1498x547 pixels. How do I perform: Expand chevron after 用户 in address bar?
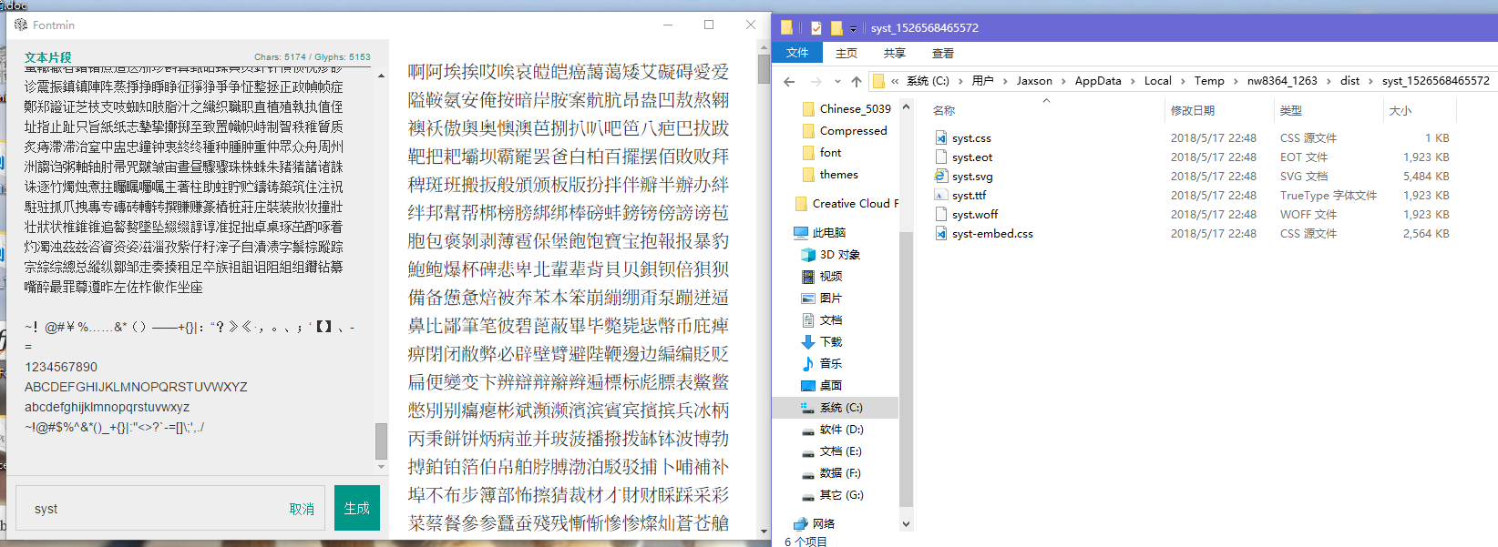(x=1005, y=81)
